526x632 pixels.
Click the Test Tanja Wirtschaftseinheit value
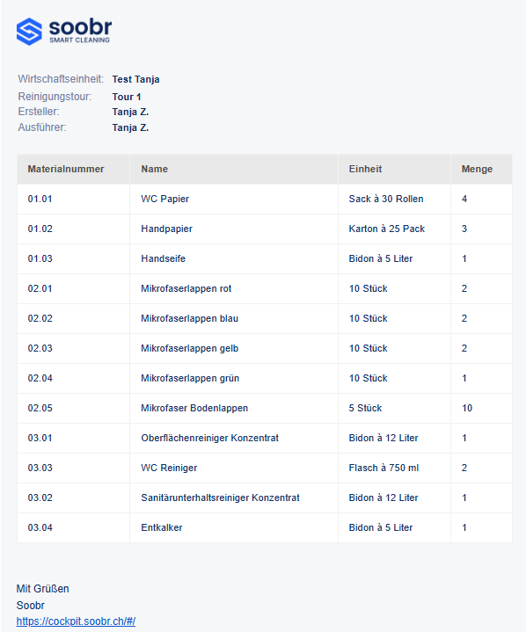[x=136, y=79]
